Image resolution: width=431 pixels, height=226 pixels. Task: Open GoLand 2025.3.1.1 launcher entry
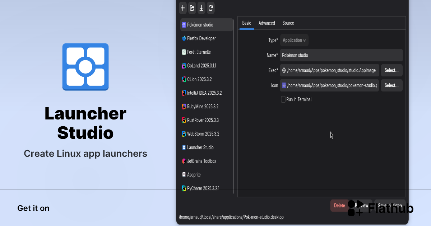click(201, 66)
